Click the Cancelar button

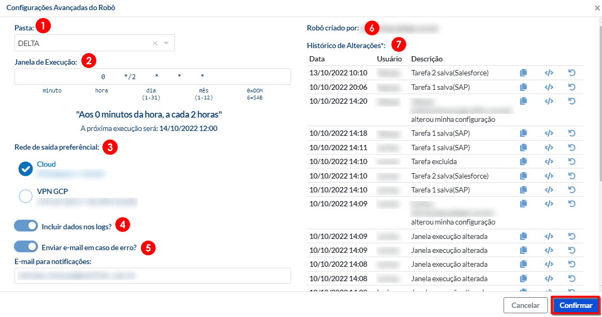[x=525, y=305]
